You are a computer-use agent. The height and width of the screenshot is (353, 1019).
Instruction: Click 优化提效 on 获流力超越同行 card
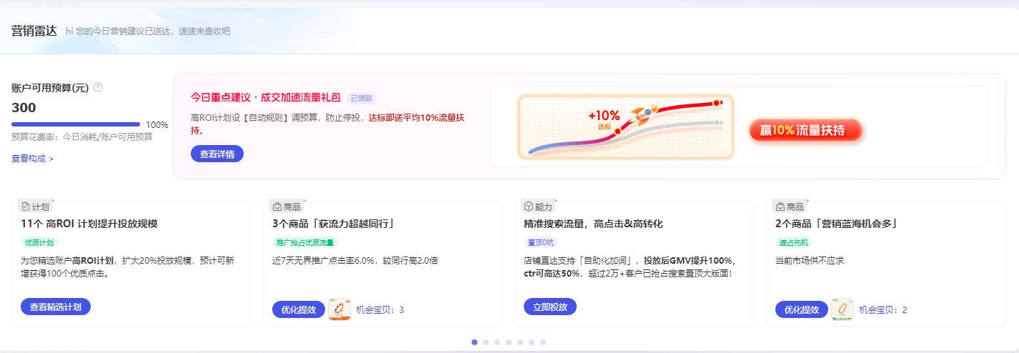(x=299, y=309)
